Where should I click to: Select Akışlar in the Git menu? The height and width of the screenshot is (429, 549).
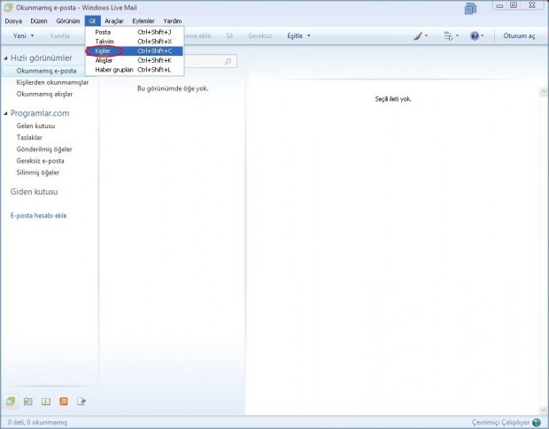tap(135, 60)
